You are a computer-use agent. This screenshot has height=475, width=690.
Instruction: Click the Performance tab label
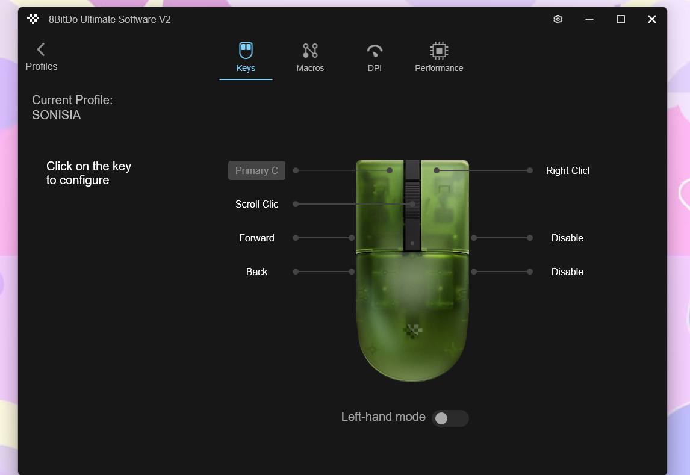click(439, 68)
